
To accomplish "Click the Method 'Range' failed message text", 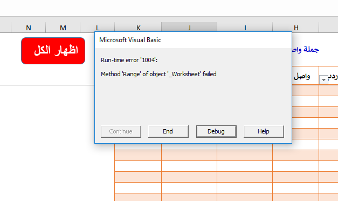I will (158, 74).
